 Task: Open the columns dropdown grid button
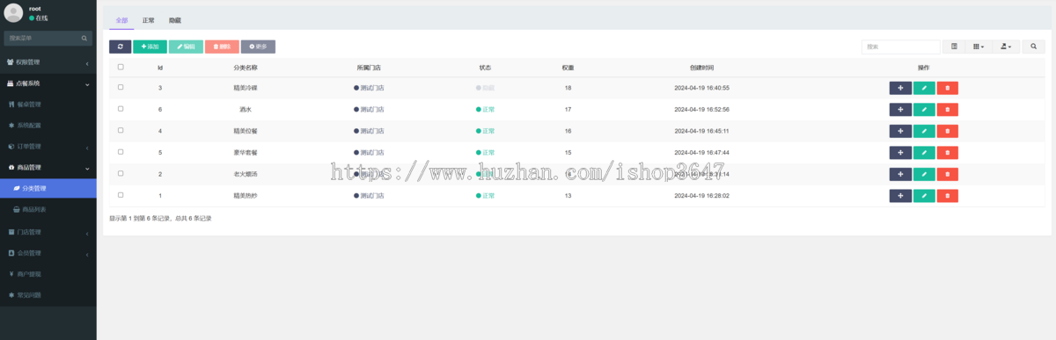coord(979,47)
